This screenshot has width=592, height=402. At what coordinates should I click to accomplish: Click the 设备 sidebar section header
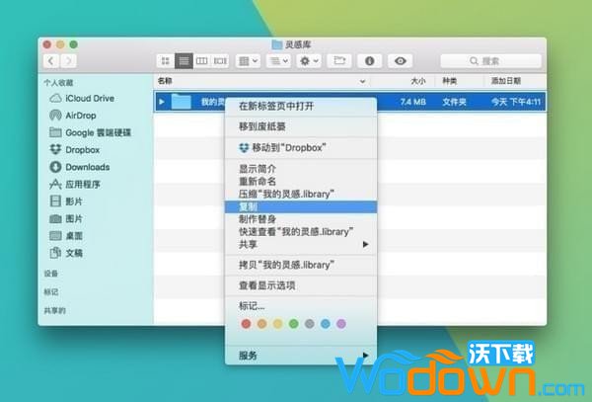coord(51,274)
